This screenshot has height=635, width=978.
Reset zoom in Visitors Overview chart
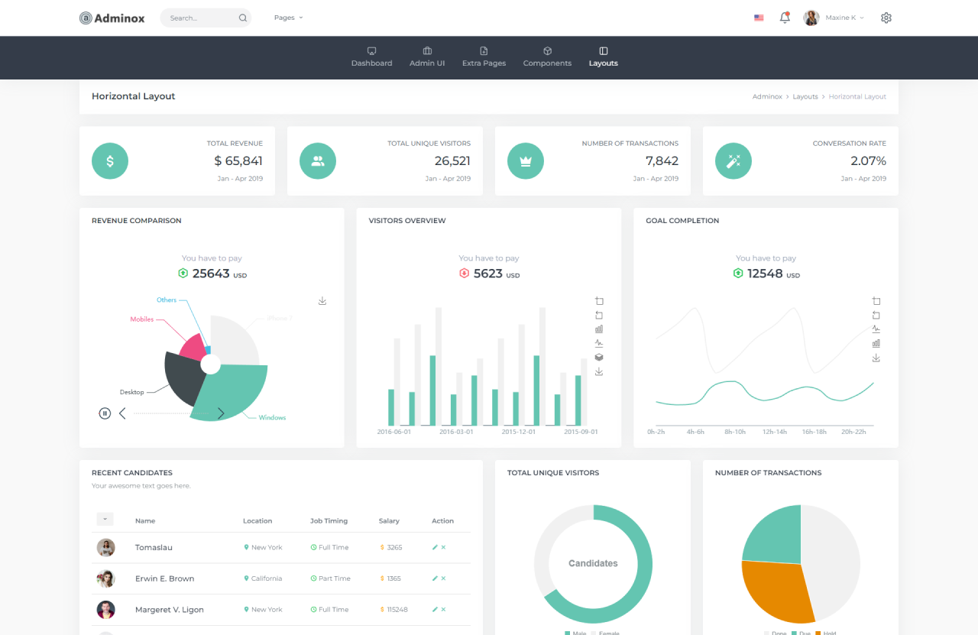(599, 315)
